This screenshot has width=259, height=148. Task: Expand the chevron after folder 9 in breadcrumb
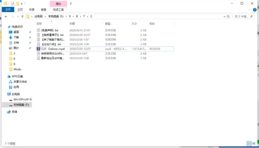[73, 16]
